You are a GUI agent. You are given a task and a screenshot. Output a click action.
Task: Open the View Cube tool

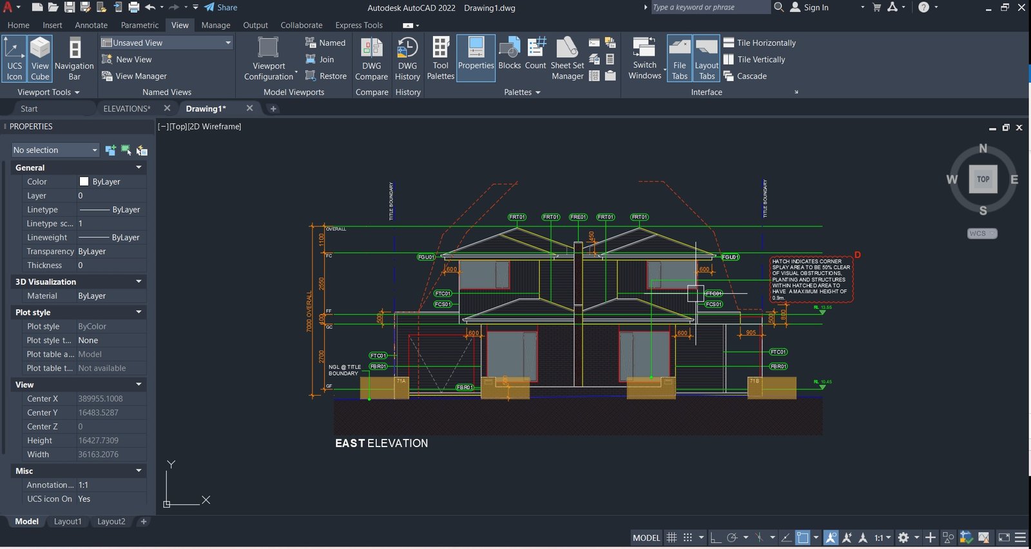[x=40, y=58]
